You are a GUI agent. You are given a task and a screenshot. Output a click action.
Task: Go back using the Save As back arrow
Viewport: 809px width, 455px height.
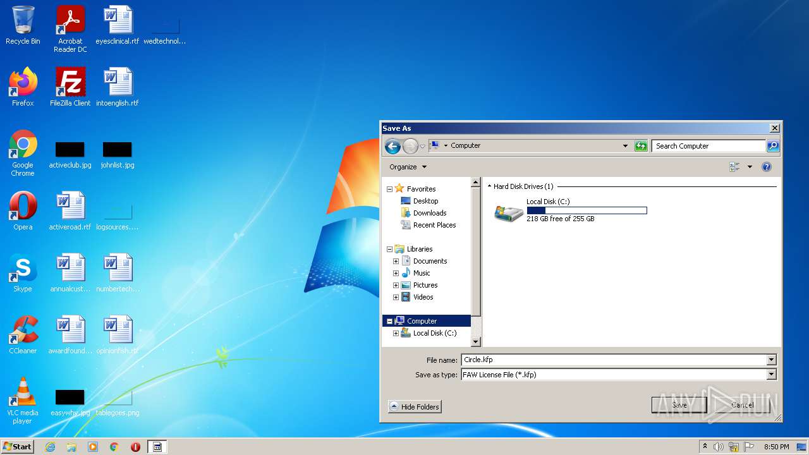(x=392, y=147)
